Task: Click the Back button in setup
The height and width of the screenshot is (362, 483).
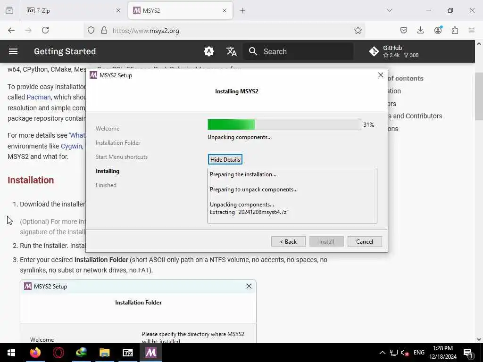Action: [x=288, y=242]
